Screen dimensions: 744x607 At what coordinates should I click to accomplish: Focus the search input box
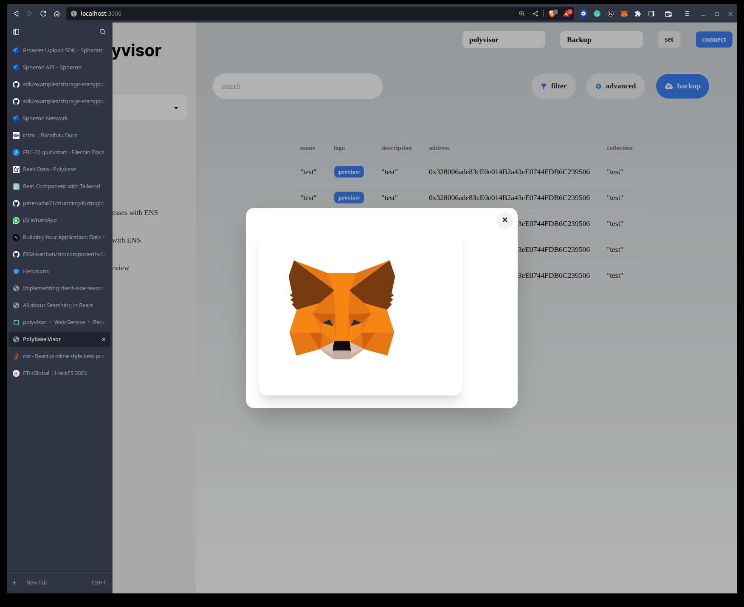coord(298,86)
